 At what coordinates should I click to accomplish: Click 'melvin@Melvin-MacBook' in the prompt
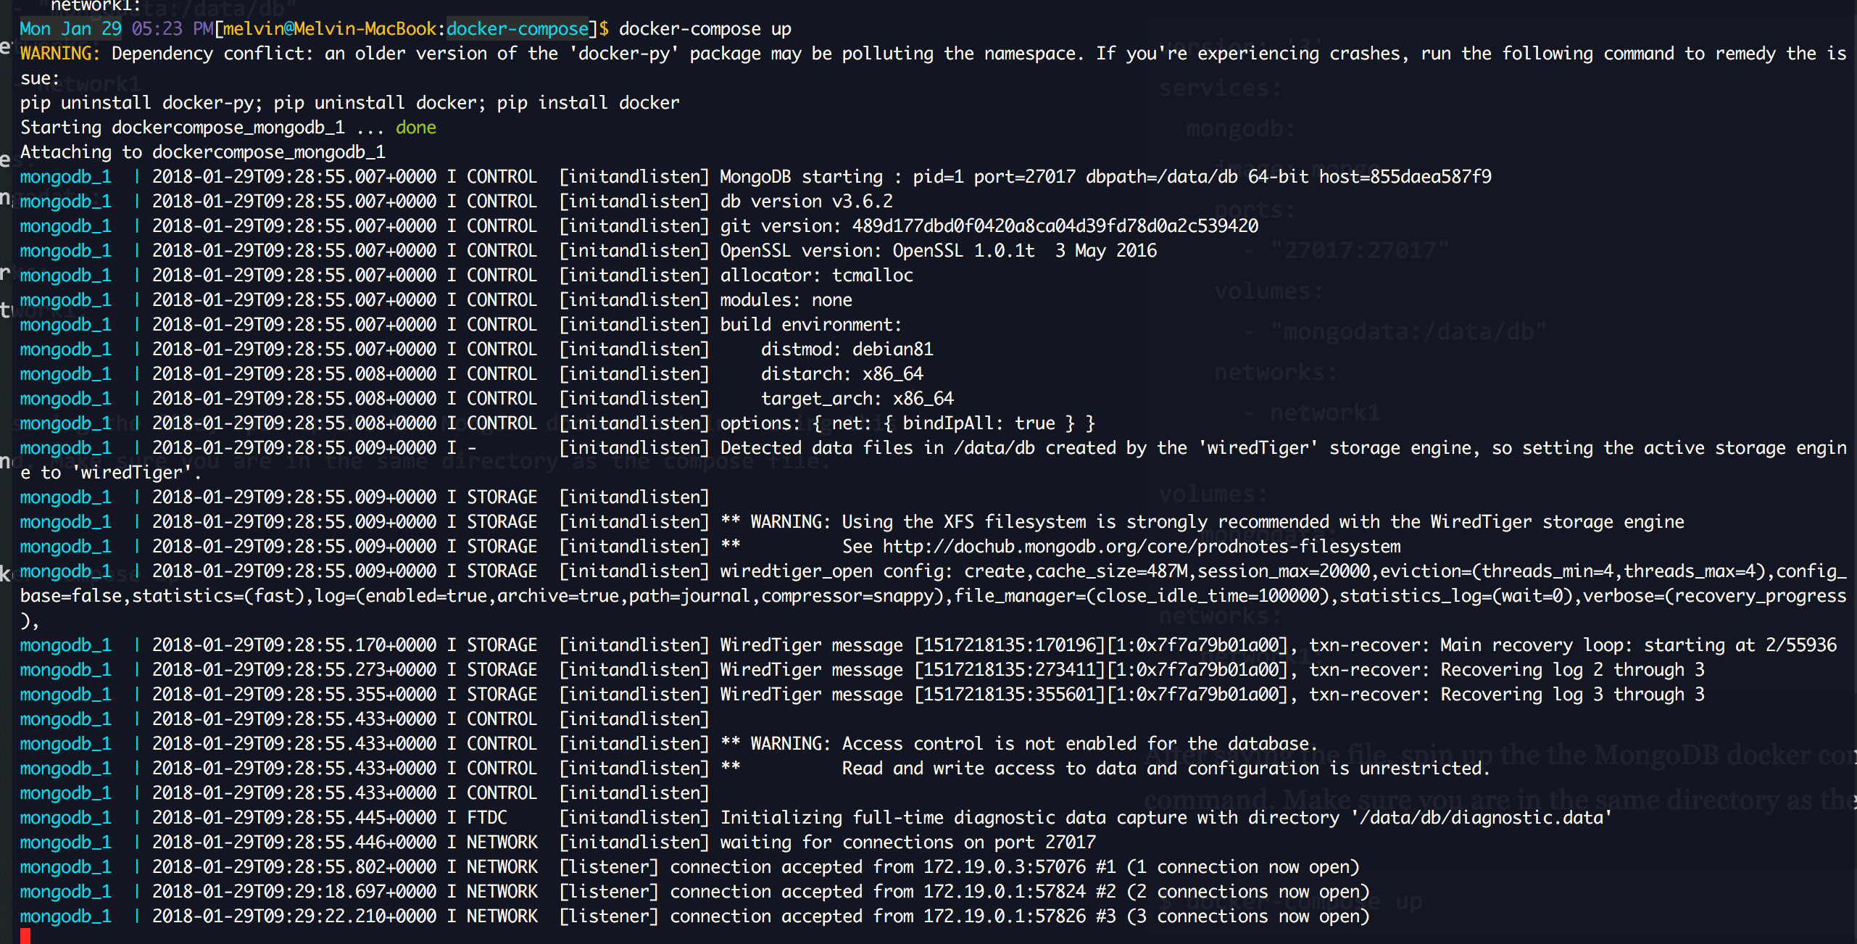pyautogui.click(x=330, y=29)
